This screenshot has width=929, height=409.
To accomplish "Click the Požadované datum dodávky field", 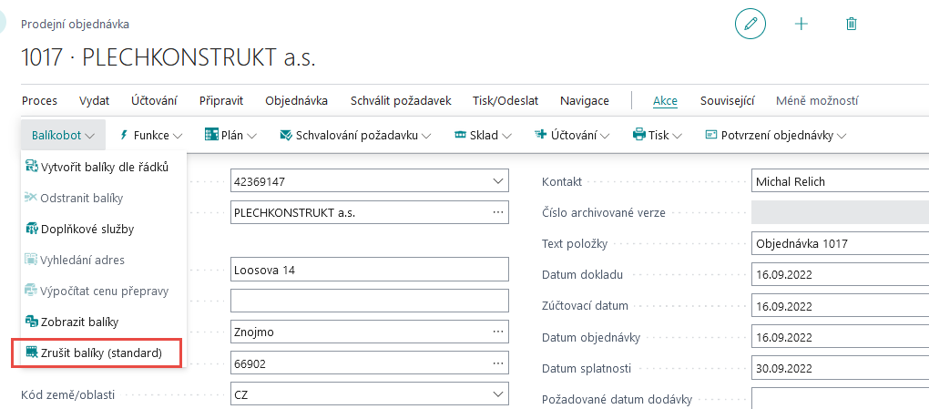I will tap(840, 398).
